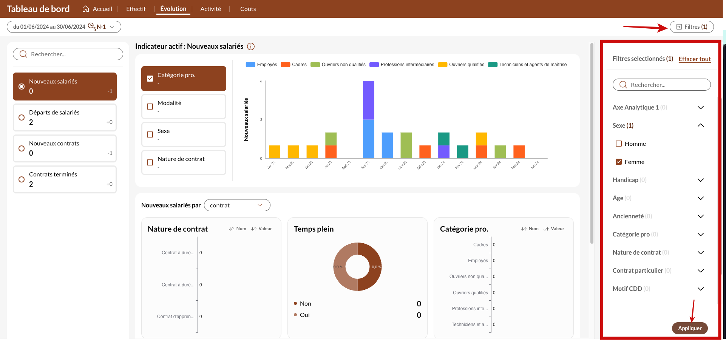Toggle Techniciens et agents de maîtrise swatch

(x=493, y=65)
